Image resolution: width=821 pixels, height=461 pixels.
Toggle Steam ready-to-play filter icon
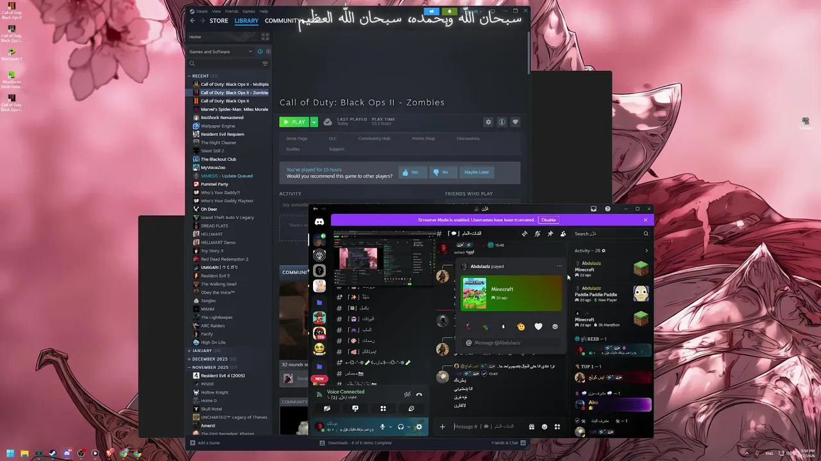tap(268, 51)
